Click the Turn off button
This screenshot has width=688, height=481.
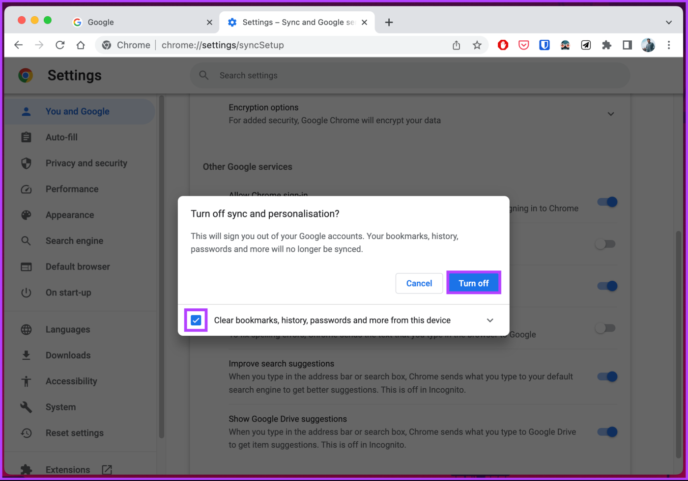(x=473, y=283)
